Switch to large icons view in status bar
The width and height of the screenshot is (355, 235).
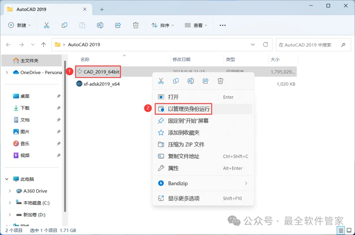[349, 230]
